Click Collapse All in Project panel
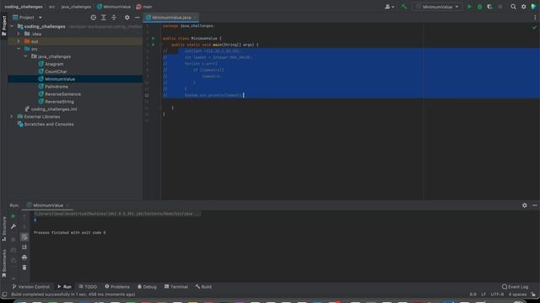 [114, 17]
